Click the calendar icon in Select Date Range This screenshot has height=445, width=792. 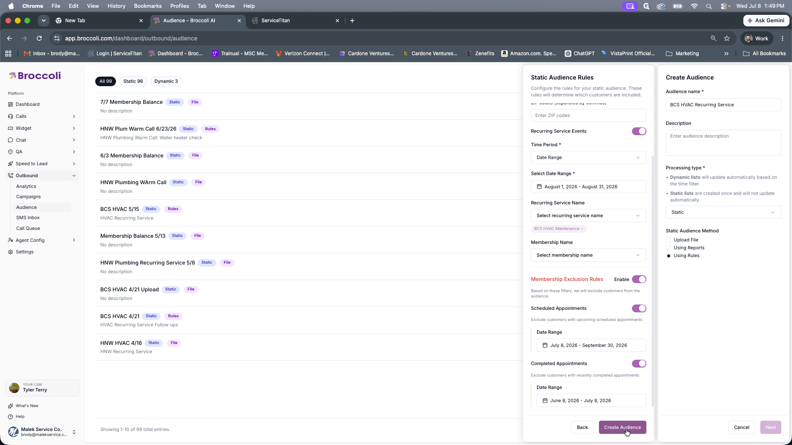tap(539, 187)
